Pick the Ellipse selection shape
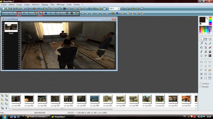 (x=206, y=62)
